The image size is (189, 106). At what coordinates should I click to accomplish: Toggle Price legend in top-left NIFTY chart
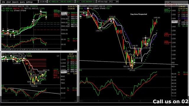(x=3, y=11)
